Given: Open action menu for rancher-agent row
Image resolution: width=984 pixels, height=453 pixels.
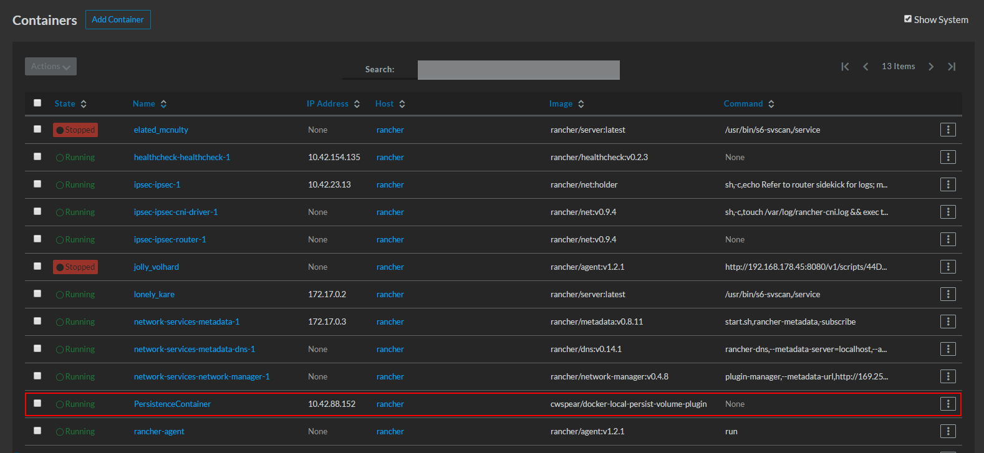Looking at the screenshot, I should [x=948, y=431].
